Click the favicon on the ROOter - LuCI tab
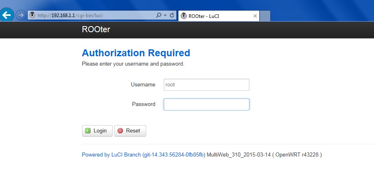Screen dimensions: 374x192 coord(183,16)
